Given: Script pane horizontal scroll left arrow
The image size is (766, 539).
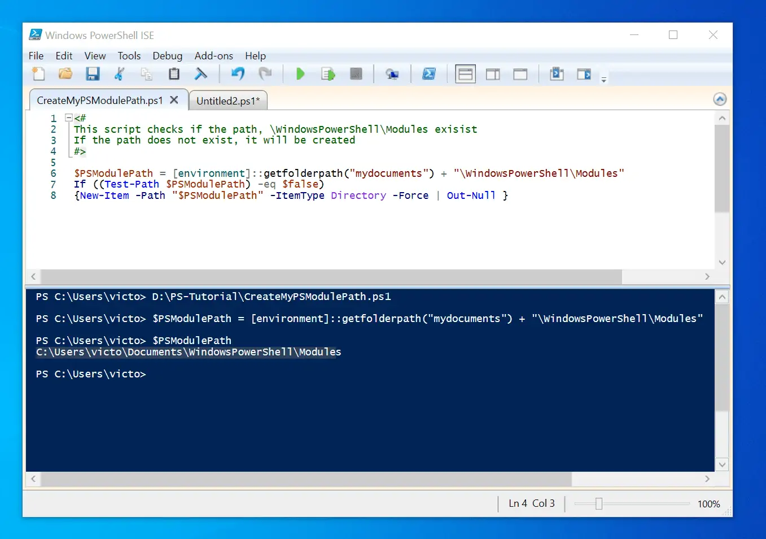Looking at the screenshot, I should (34, 276).
